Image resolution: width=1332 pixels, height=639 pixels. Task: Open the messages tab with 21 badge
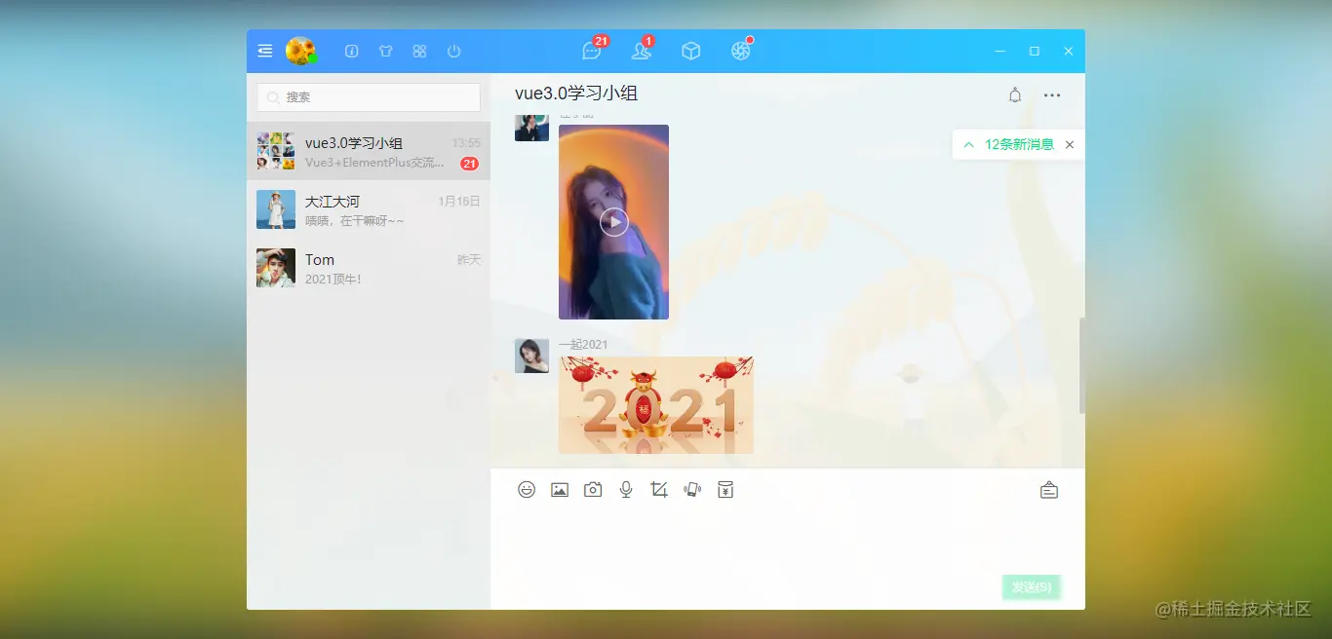point(593,50)
